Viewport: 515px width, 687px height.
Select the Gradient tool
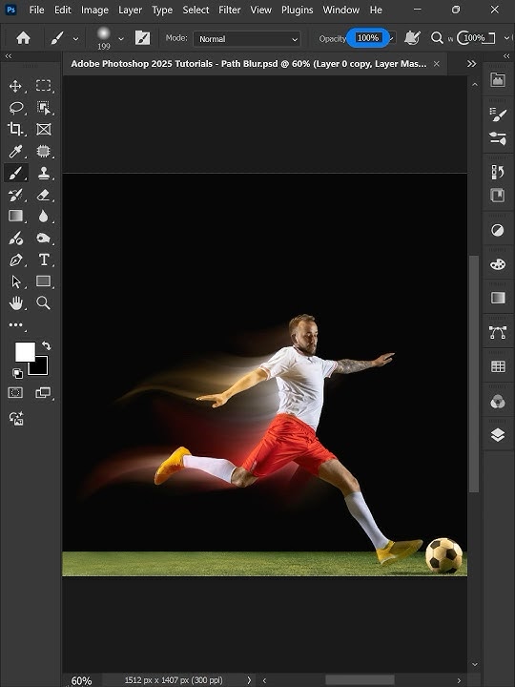click(x=16, y=216)
